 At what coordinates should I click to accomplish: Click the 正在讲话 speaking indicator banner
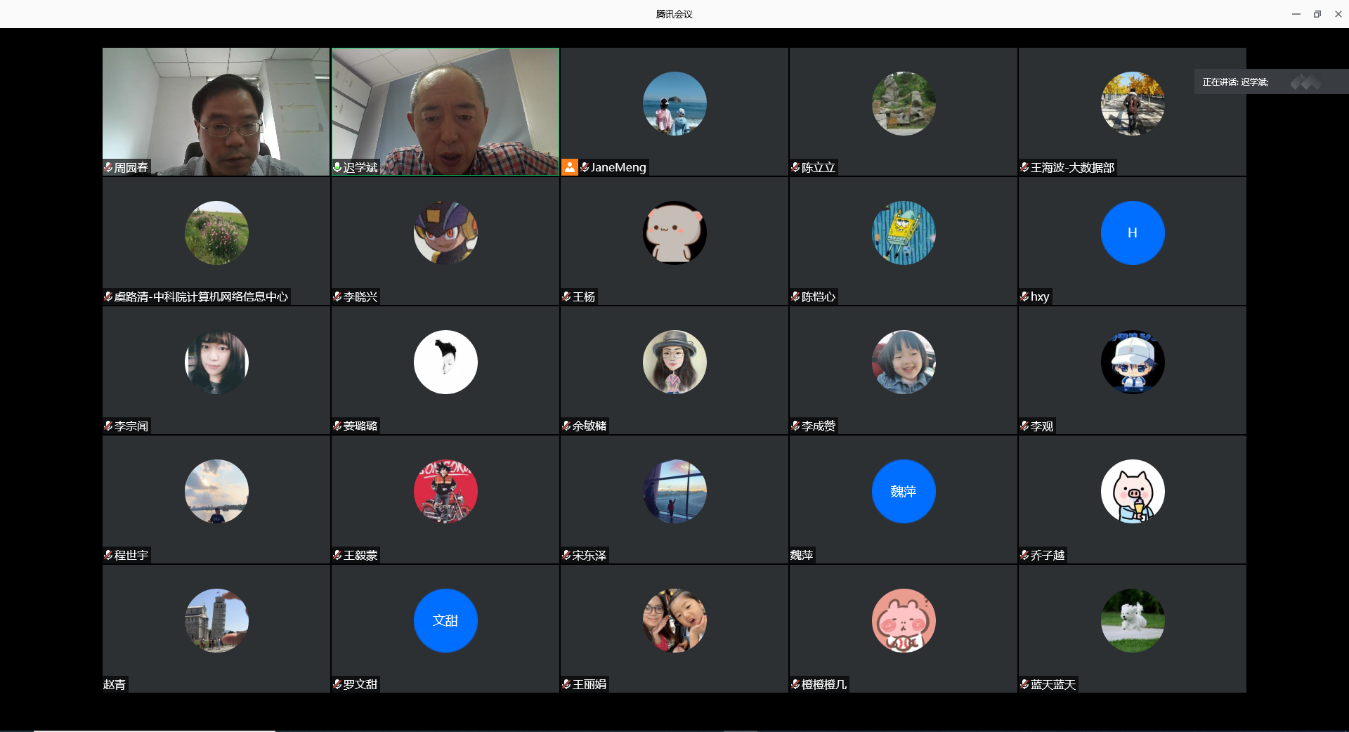point(1235,82)
